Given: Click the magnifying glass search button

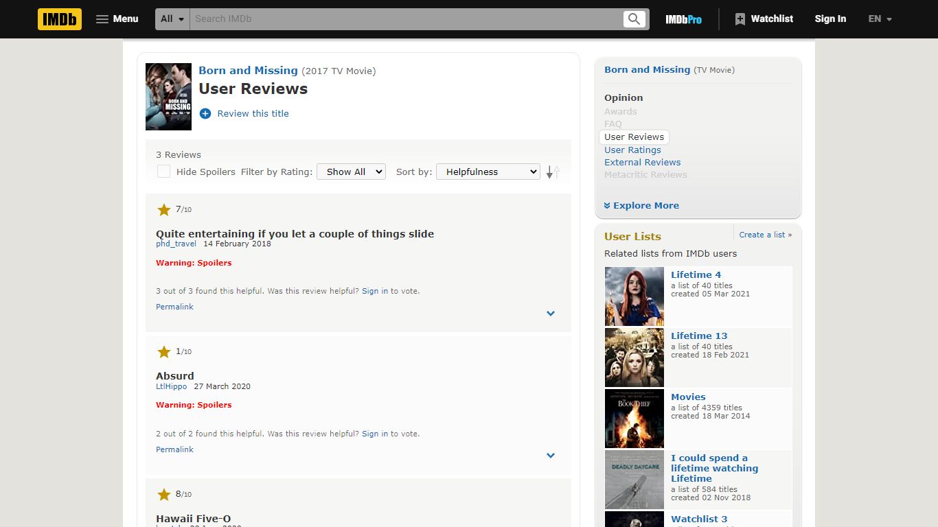Looking at the screenshot, I should click(634, 19).
